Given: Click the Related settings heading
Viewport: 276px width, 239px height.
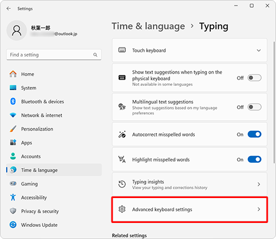Looking at the screenshot, I should [x=129, y=235].
